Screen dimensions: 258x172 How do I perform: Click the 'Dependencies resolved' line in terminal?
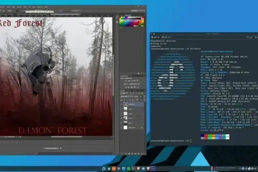point(163,41)
